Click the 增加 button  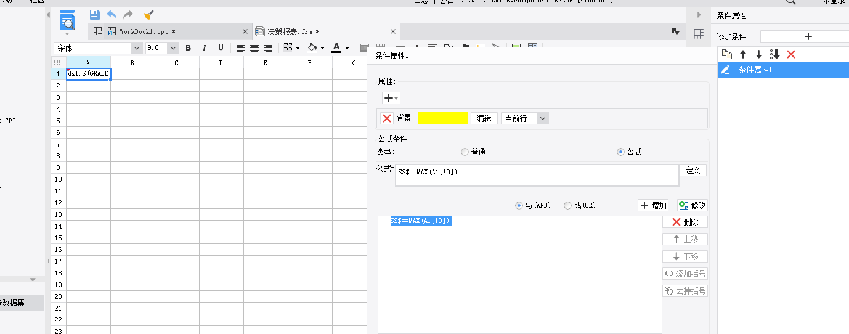click(x=653, y=205)
